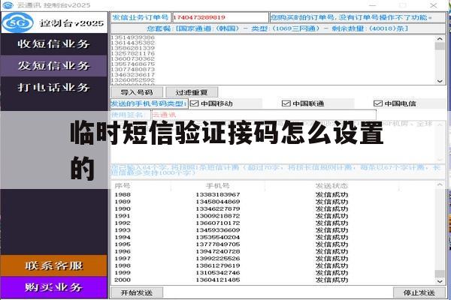Click the number 13514939386 in the list
The image size is (451, 300).
click(x=132, y=37)
